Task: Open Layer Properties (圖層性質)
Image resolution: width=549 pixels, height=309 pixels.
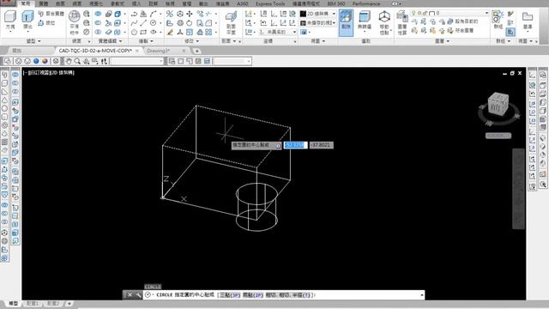Action: (x=402, y=22)
